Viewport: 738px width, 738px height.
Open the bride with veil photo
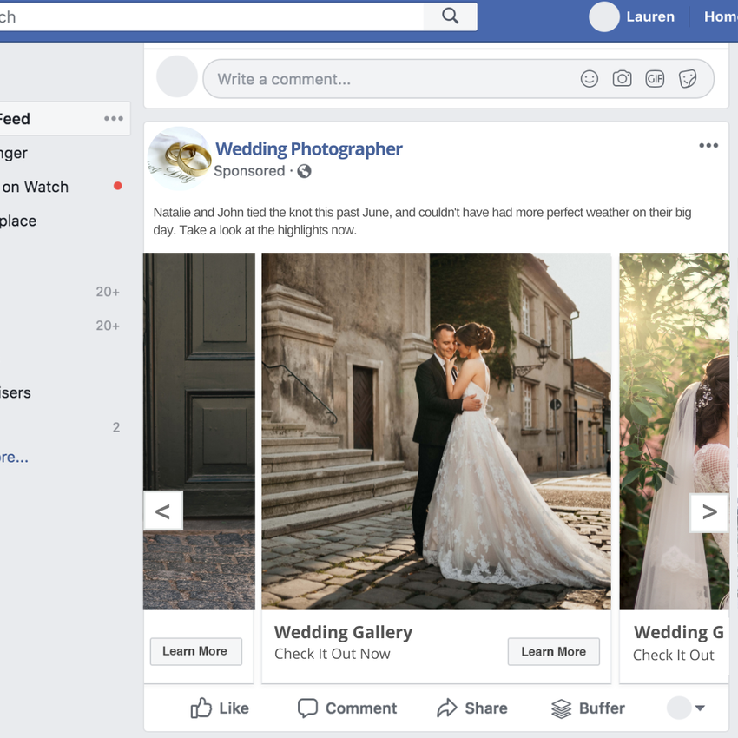(x=674, y=431)
